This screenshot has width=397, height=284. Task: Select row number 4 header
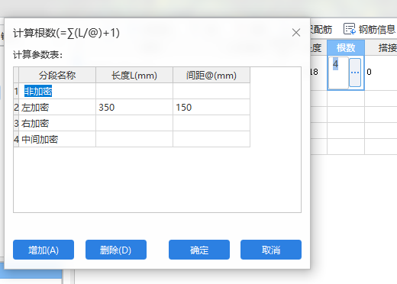(16, 139)
